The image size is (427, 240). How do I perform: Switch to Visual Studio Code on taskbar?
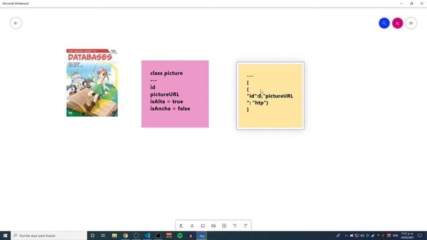[x=147, y=235]
